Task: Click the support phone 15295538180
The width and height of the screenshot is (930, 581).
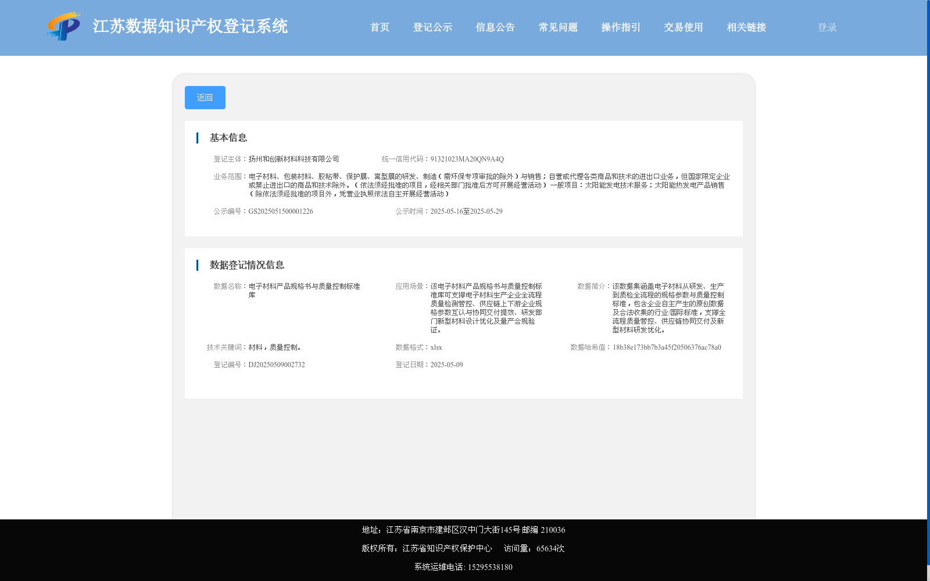Action: click(490, 567)
